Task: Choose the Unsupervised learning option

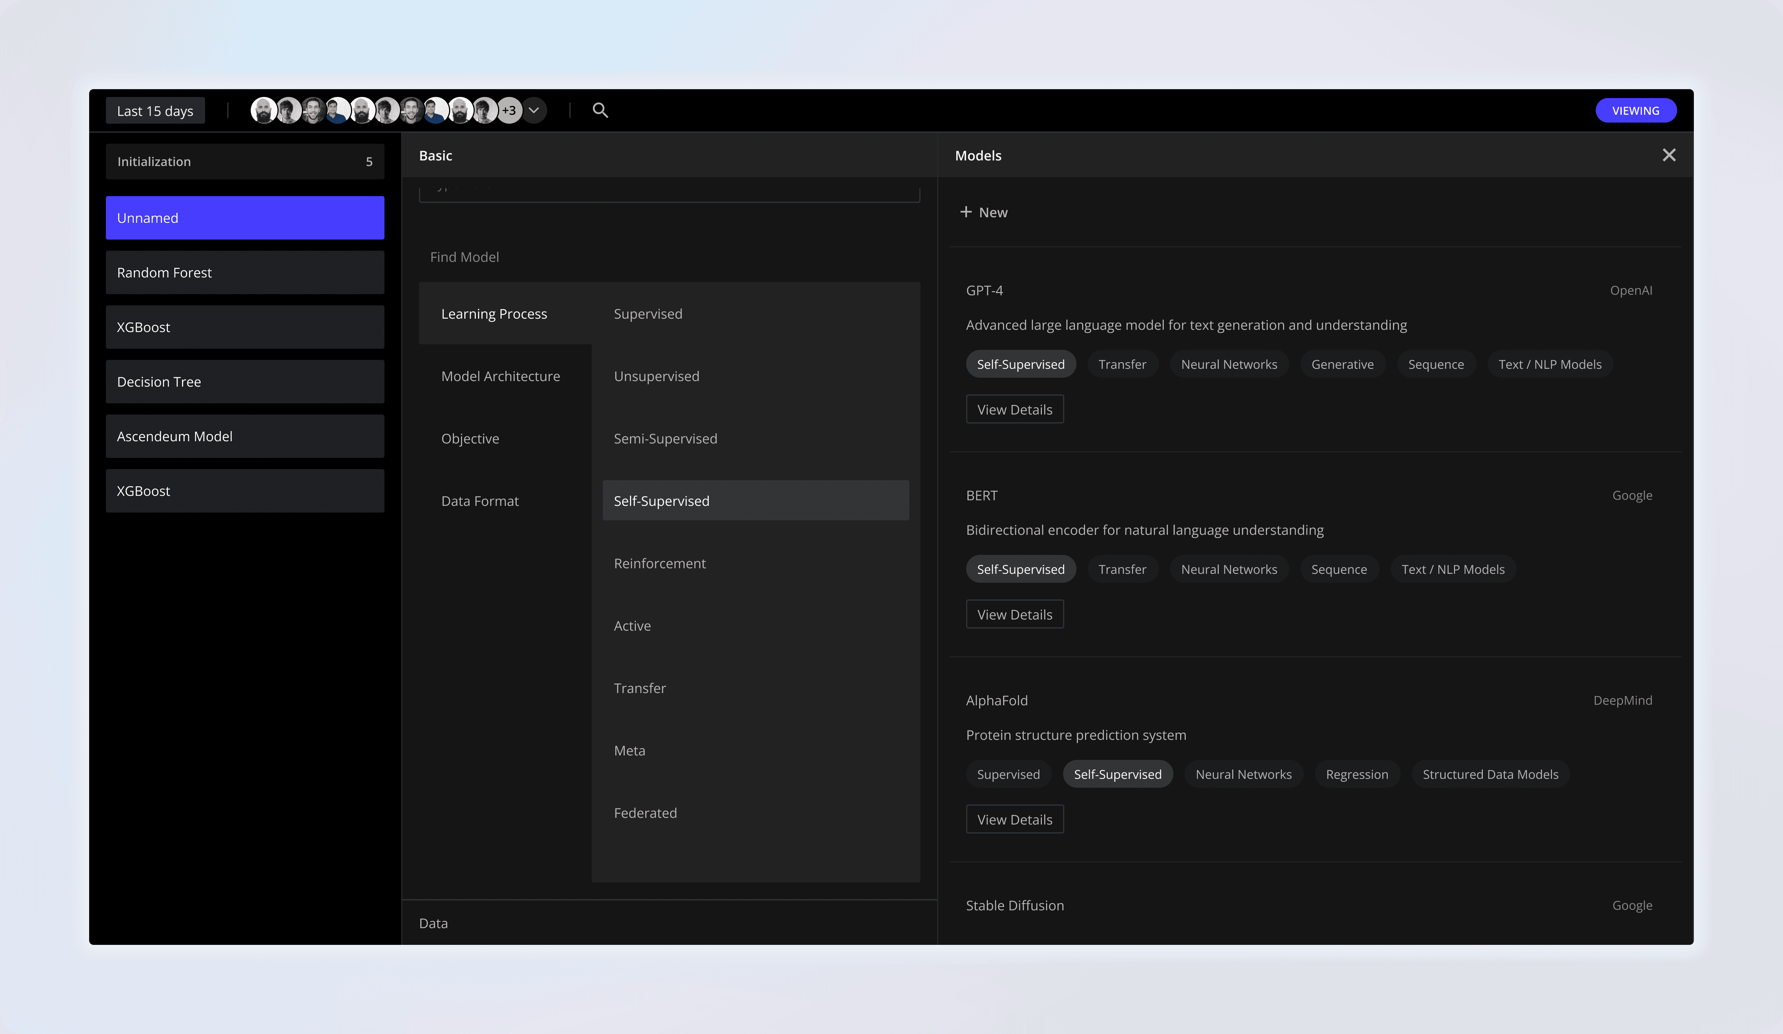Action: (x=656, y=376)
